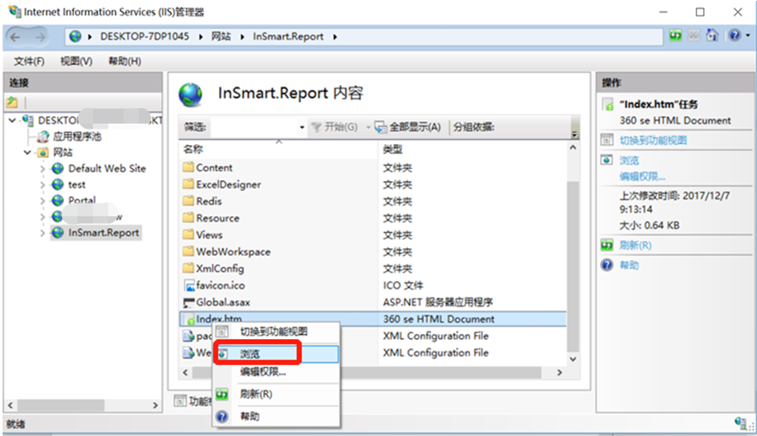757x436 pixels.
Task: Click the connect icon in the 连接 panel toolbar
Action: click(12, 102)
